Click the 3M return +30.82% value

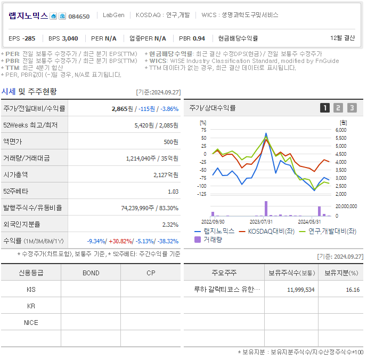pos(120,241)
